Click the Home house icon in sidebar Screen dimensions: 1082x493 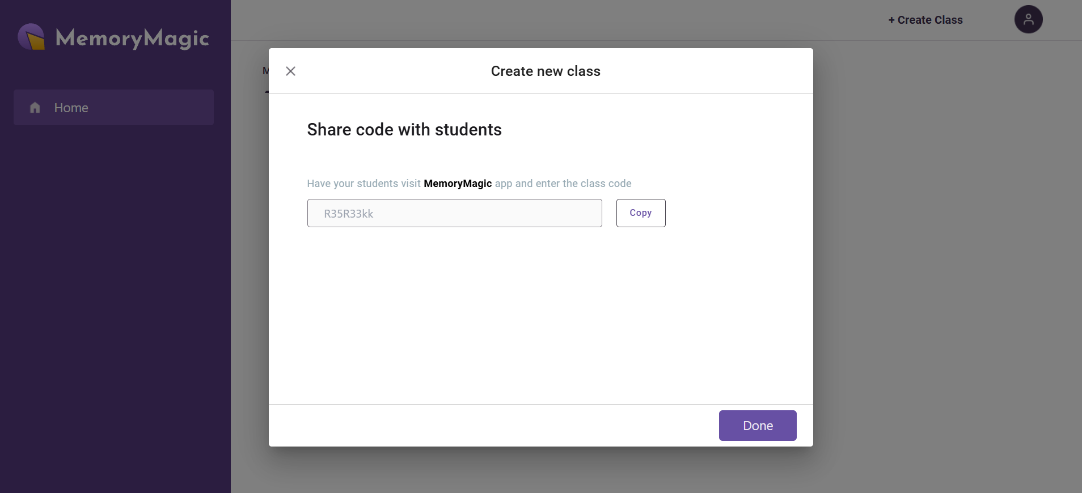pyautogui.click(x=35, y=107)
